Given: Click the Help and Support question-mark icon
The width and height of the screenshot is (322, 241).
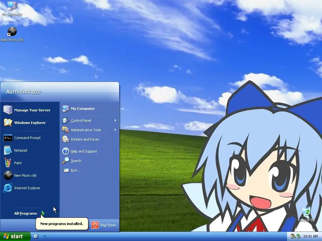Looking at the screenshot, I should point(66,151).
